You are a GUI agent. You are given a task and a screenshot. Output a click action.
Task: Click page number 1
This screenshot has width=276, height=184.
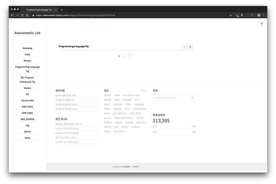(x=119, y=56)
